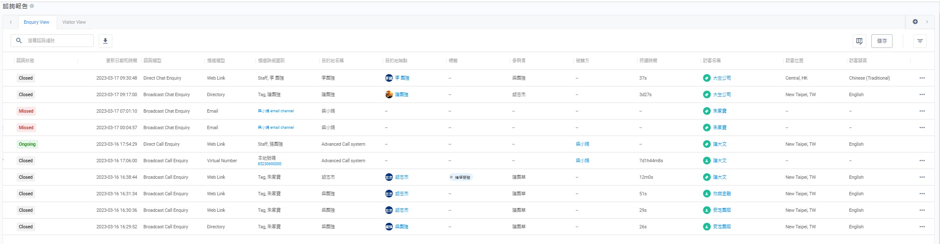The height and width of the screenshot is (244, 940).
Task: Open row menu for the 16:30:36 enquiry
Action: pos(922,210)
